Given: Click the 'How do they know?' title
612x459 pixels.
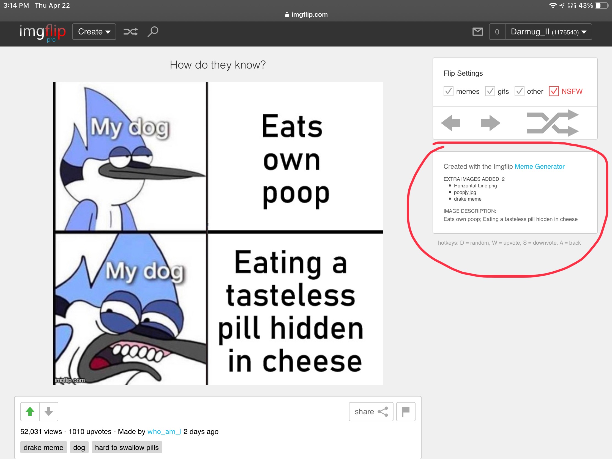Looking at the screenshot, I should click(217, 65).
